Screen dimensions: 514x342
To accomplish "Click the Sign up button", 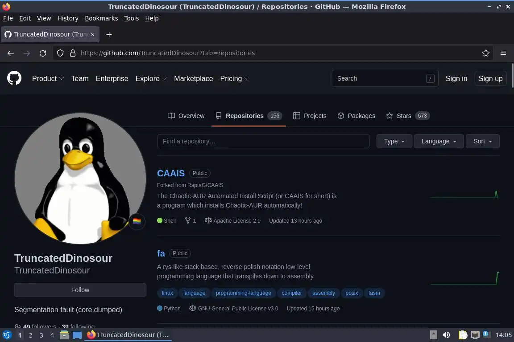I will (490, 78).
